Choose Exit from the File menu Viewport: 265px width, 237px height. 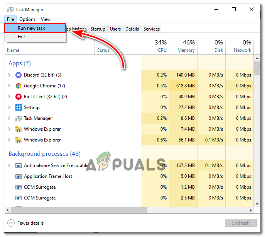[x=35, y=37]
